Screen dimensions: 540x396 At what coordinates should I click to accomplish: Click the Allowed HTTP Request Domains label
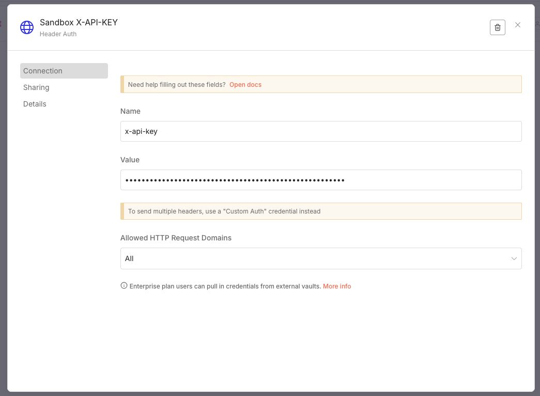176,238
